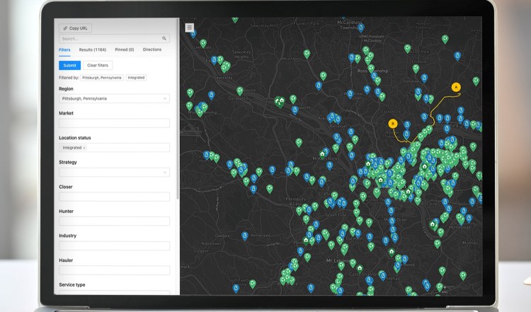Click the home pin cluster near Glenfield
The width and height of the screenshot is (531, 312).
[280, 101]
